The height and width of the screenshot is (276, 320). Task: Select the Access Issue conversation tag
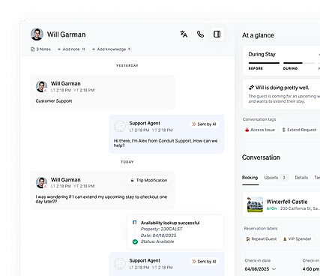point(260,130)
